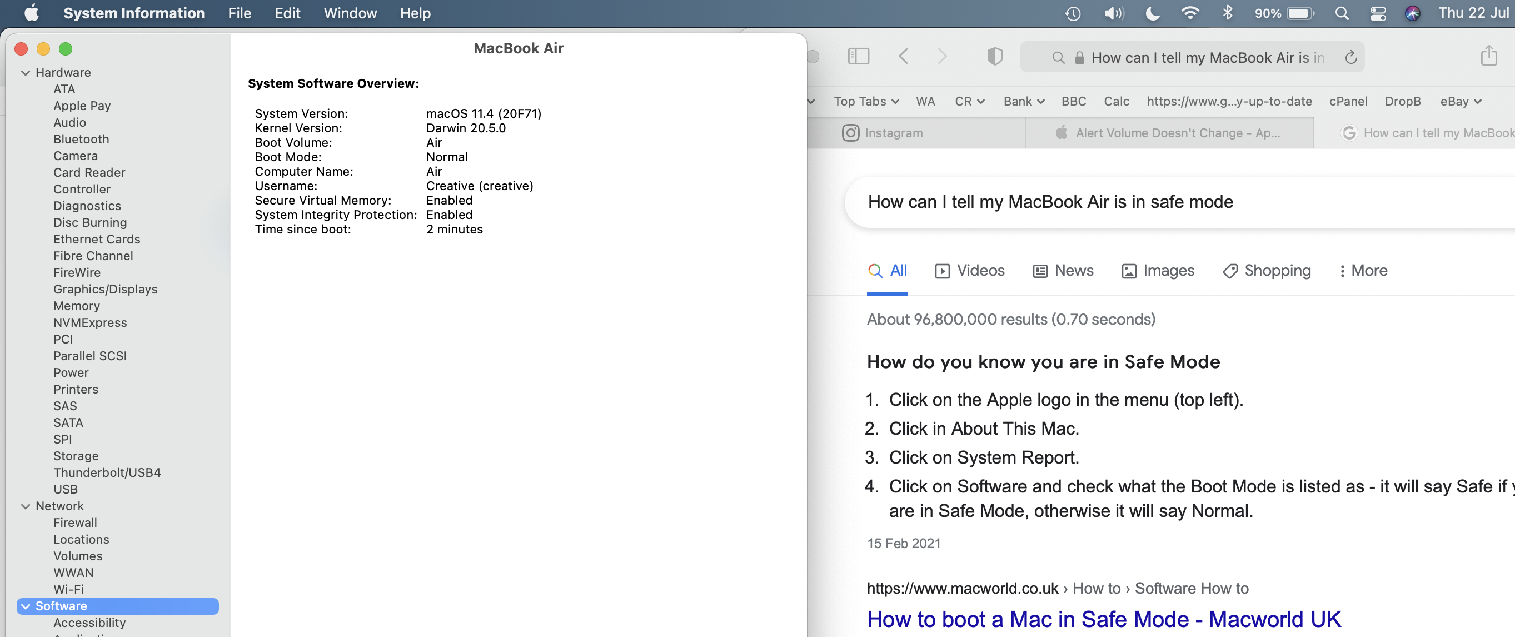
Task: Open the Macworld UK Safe Mode link
Action: pyautogui.click(x=1103, y=619)
